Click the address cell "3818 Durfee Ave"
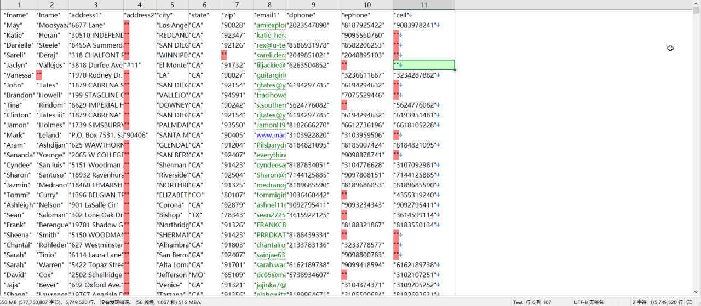701x306 pixels. point(96,65)
